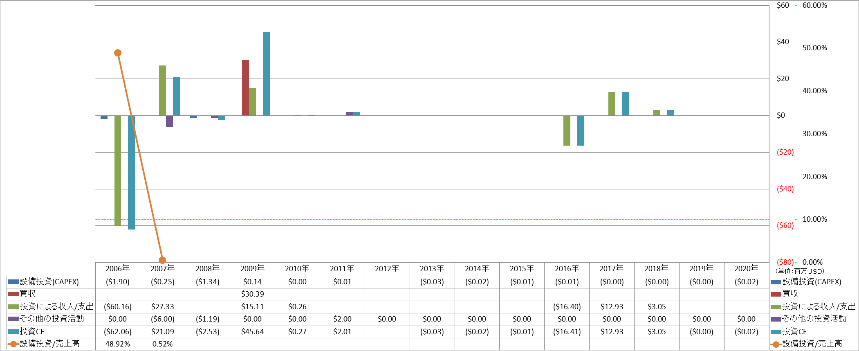Screen dimensions: 859x351
Task: Select the green 2018 bar
Action: click(x=657, y=112)
